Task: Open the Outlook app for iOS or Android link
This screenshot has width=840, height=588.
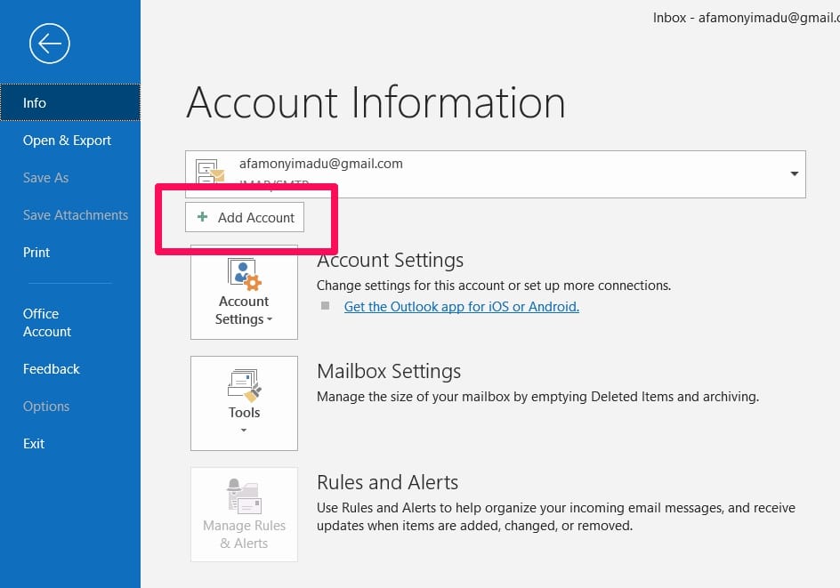Action: click(x=461, y=307)
